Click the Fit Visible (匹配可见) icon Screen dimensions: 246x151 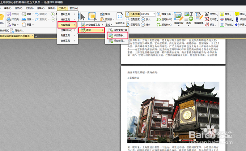[128, 25]
